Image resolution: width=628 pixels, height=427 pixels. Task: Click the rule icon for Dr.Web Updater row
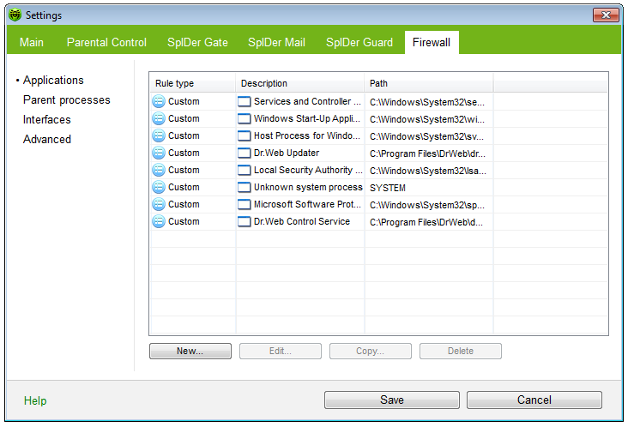pos(159,153)
